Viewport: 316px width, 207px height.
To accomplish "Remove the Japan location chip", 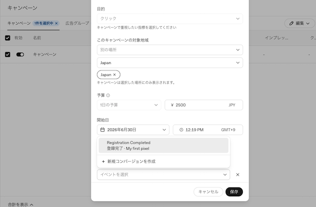I will click(114, 75).
